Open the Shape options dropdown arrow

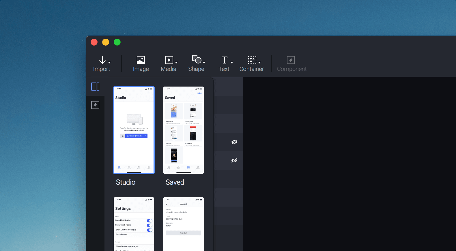(x=204, y=62)
